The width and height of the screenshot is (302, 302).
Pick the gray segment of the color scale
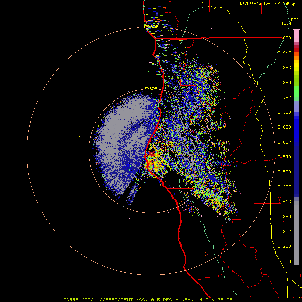[296, 233]
